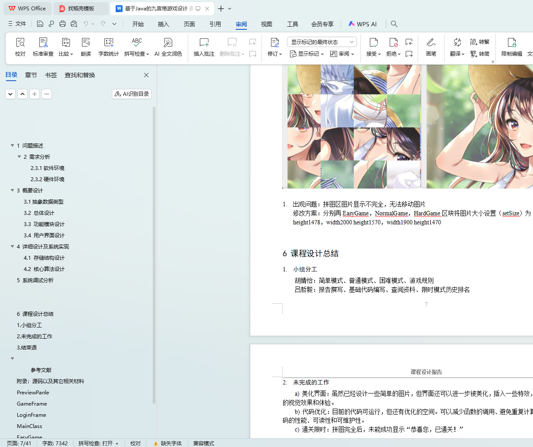Viewport: 533px width, 447px height.
Task: Jump to 参考文献 outline entry
Action: pyautogui.click(x=41, y=370)
